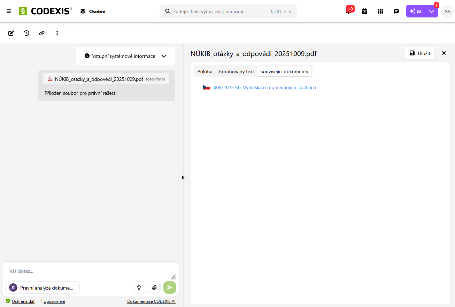Switch to the Extrahovaný text tab
Image resolution: width=455 pixels, height=307 pixels.
[x=236, y=71]
